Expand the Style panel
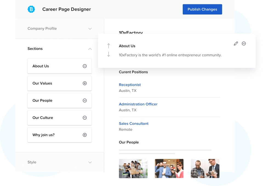This screenshot has width=263, height=186. point(90,162)
